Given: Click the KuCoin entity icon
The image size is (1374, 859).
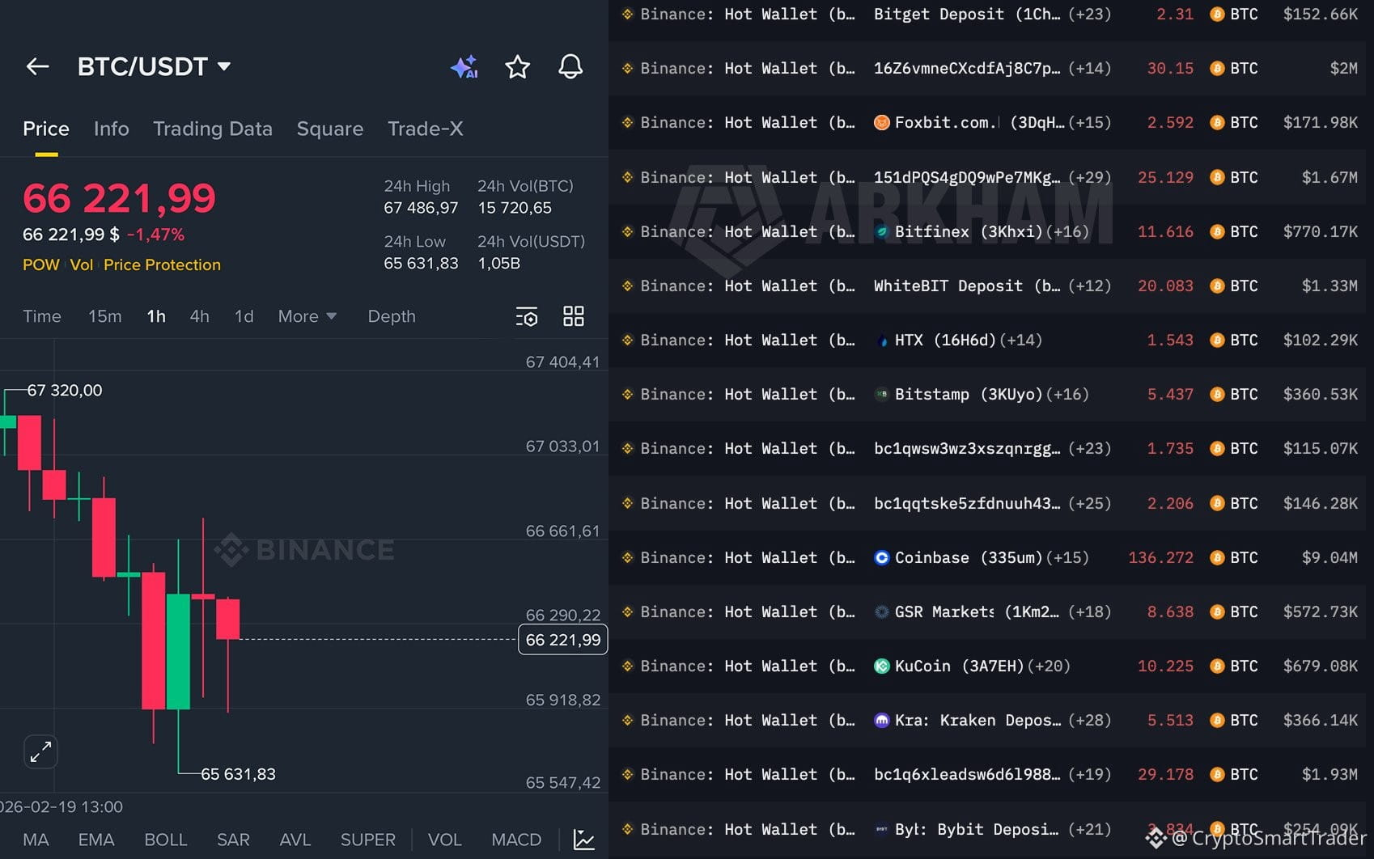Looking at the screenshot, I should coord(882,666).
